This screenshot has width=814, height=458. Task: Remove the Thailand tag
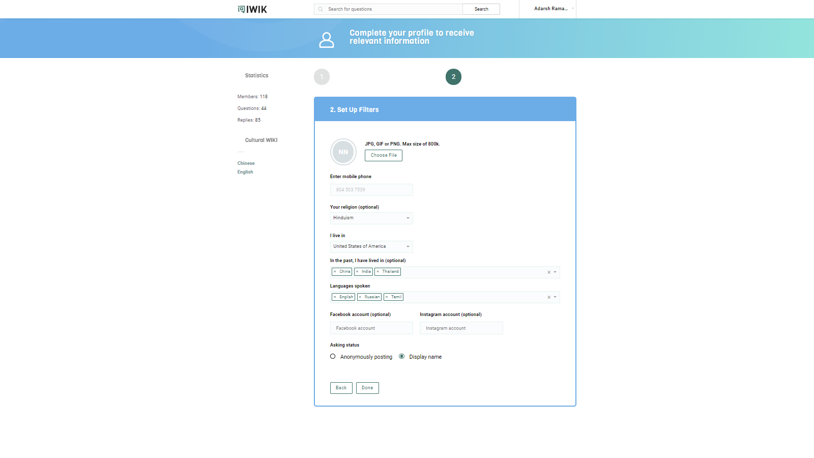coord(378,272)
